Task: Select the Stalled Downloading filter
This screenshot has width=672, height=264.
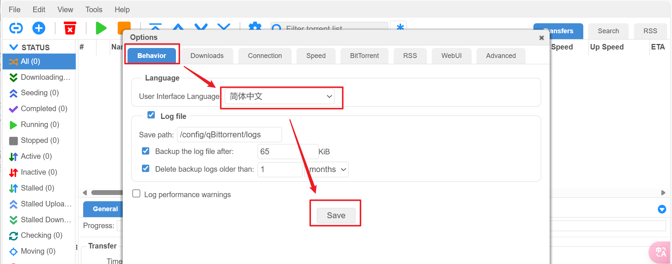Action: pyautogui.click(x=39, y=220)
